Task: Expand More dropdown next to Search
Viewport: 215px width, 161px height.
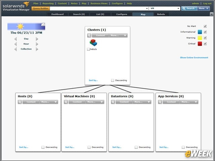Action: tap(204, 8)
